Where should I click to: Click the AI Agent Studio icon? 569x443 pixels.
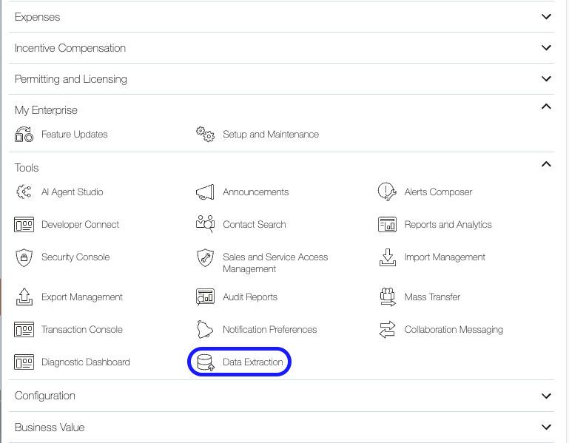coord(24,192)
